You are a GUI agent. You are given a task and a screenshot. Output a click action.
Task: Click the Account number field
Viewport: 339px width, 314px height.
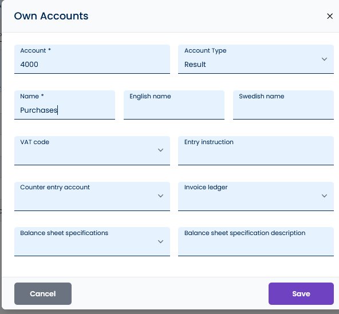tap(92, 59)
